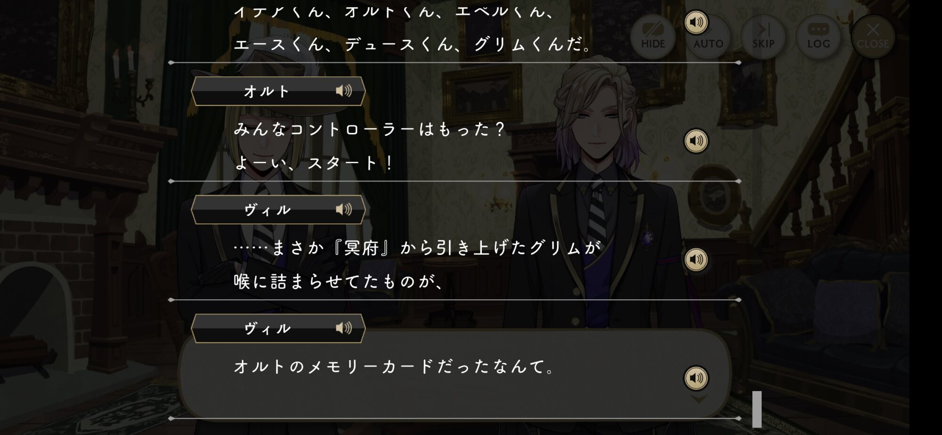Select the オルト speaker name plate
This screenshot has width=942, height=435.
point(278,91)
